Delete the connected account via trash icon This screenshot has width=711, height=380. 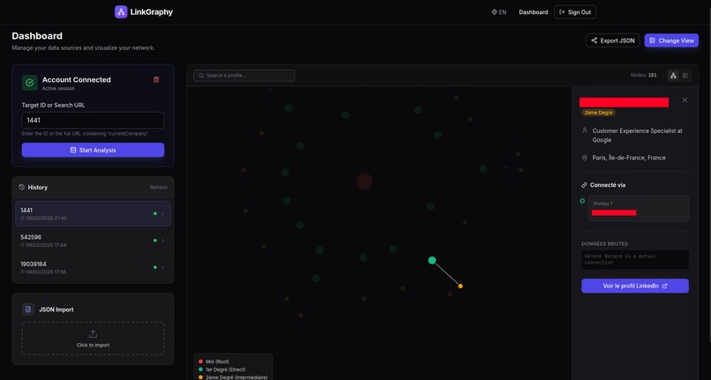click(156, 80)
